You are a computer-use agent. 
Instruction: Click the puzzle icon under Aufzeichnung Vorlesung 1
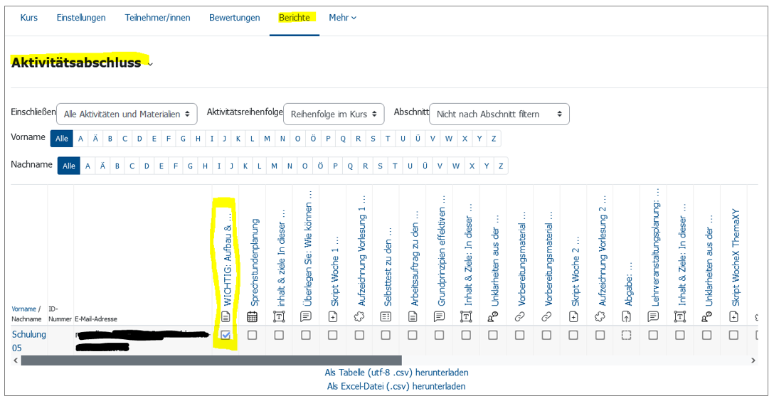click(359, 316)
